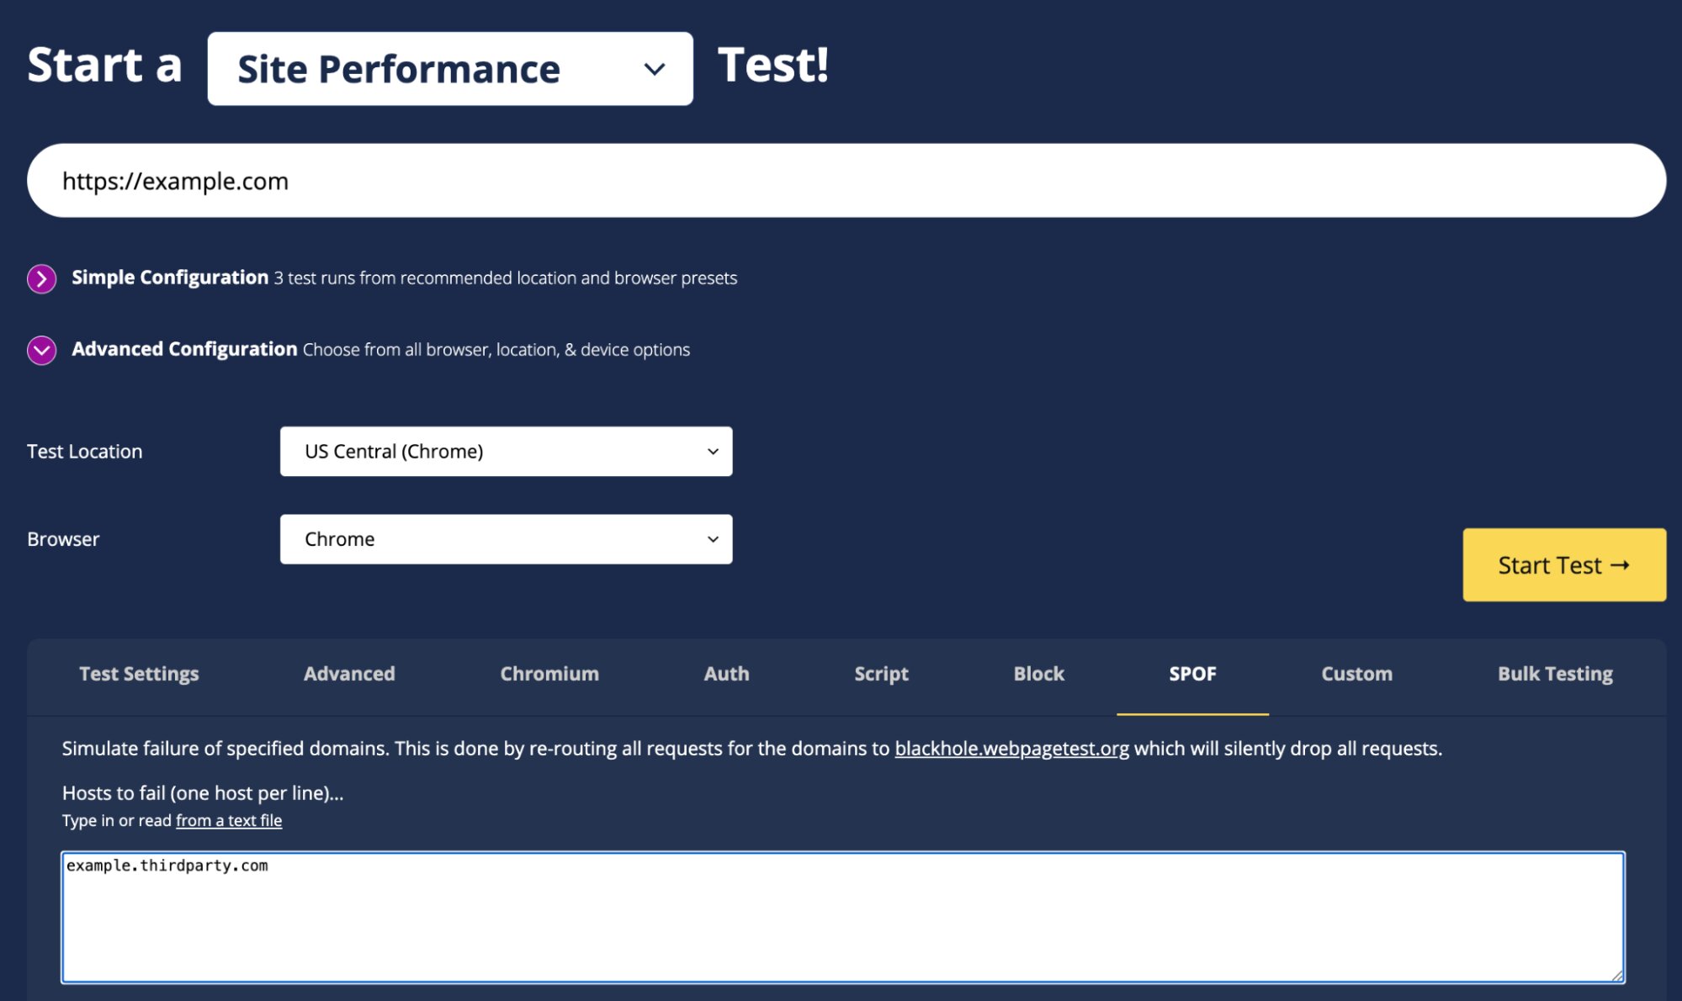This screenshot has width=1682, height=1001.
Task: Open the Browser selection dropdown
Action: (506, 538)
